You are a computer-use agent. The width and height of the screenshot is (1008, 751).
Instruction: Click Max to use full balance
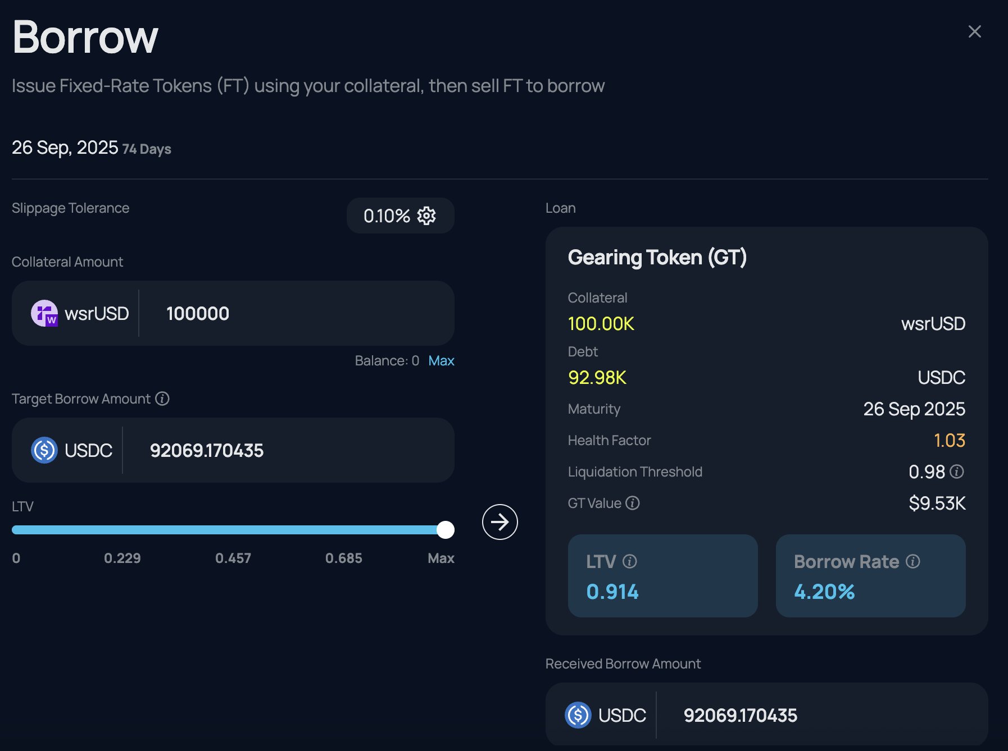pos(441,360)
